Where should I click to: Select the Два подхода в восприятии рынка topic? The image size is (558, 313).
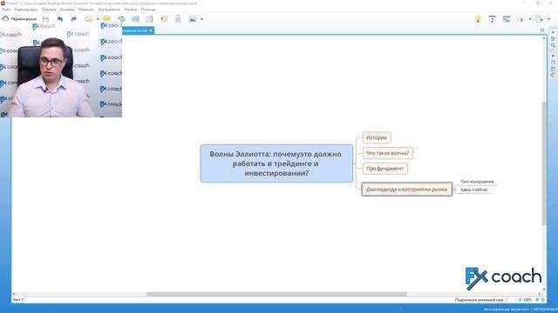407,190
